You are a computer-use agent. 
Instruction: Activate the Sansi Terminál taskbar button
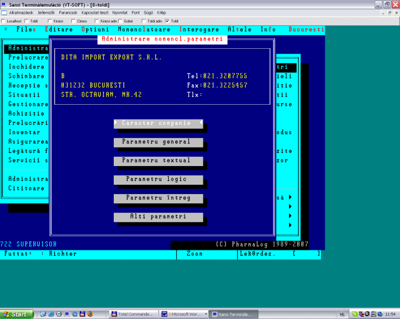pos(234,314)
